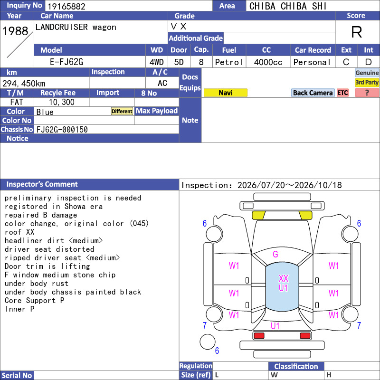Click the inspection dates 2026/07/20～2026/10/18
Image resolution: width=380 pixels, height=380 pixels.
coord(290,185)
